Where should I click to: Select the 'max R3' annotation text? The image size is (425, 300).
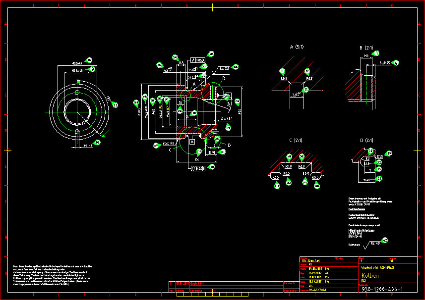pyautogui.click(x=169, y=144)
